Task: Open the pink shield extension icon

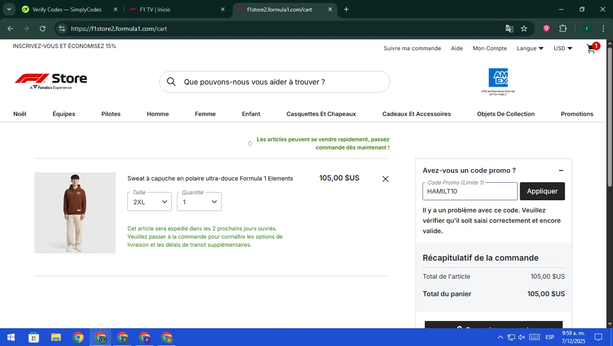Action: [546, 29]
